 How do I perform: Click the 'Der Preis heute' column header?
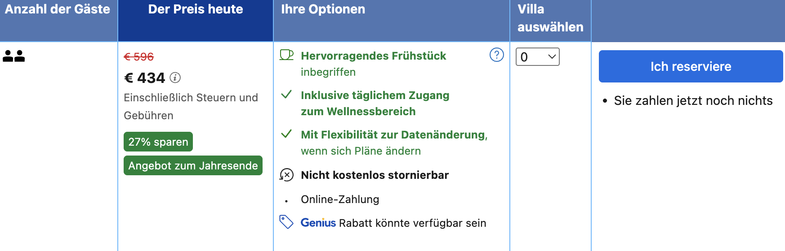pyautogui.click(x=196, y=9)
